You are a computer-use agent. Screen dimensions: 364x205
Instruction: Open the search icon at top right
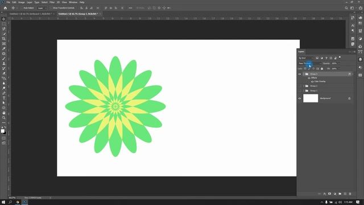click(346, 8)
